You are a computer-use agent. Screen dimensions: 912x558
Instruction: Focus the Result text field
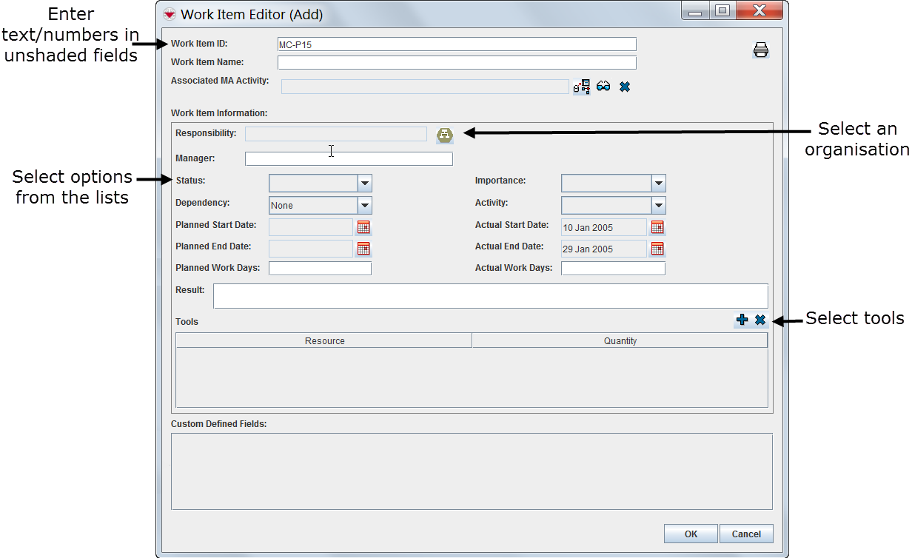tap(490, 296)
